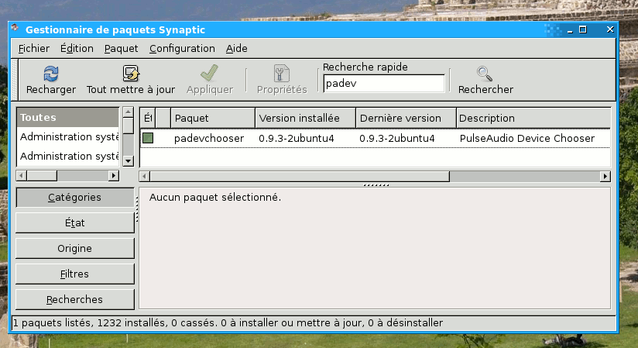
Task: Sort by the Description column header
Action: [x=533, y=118]
